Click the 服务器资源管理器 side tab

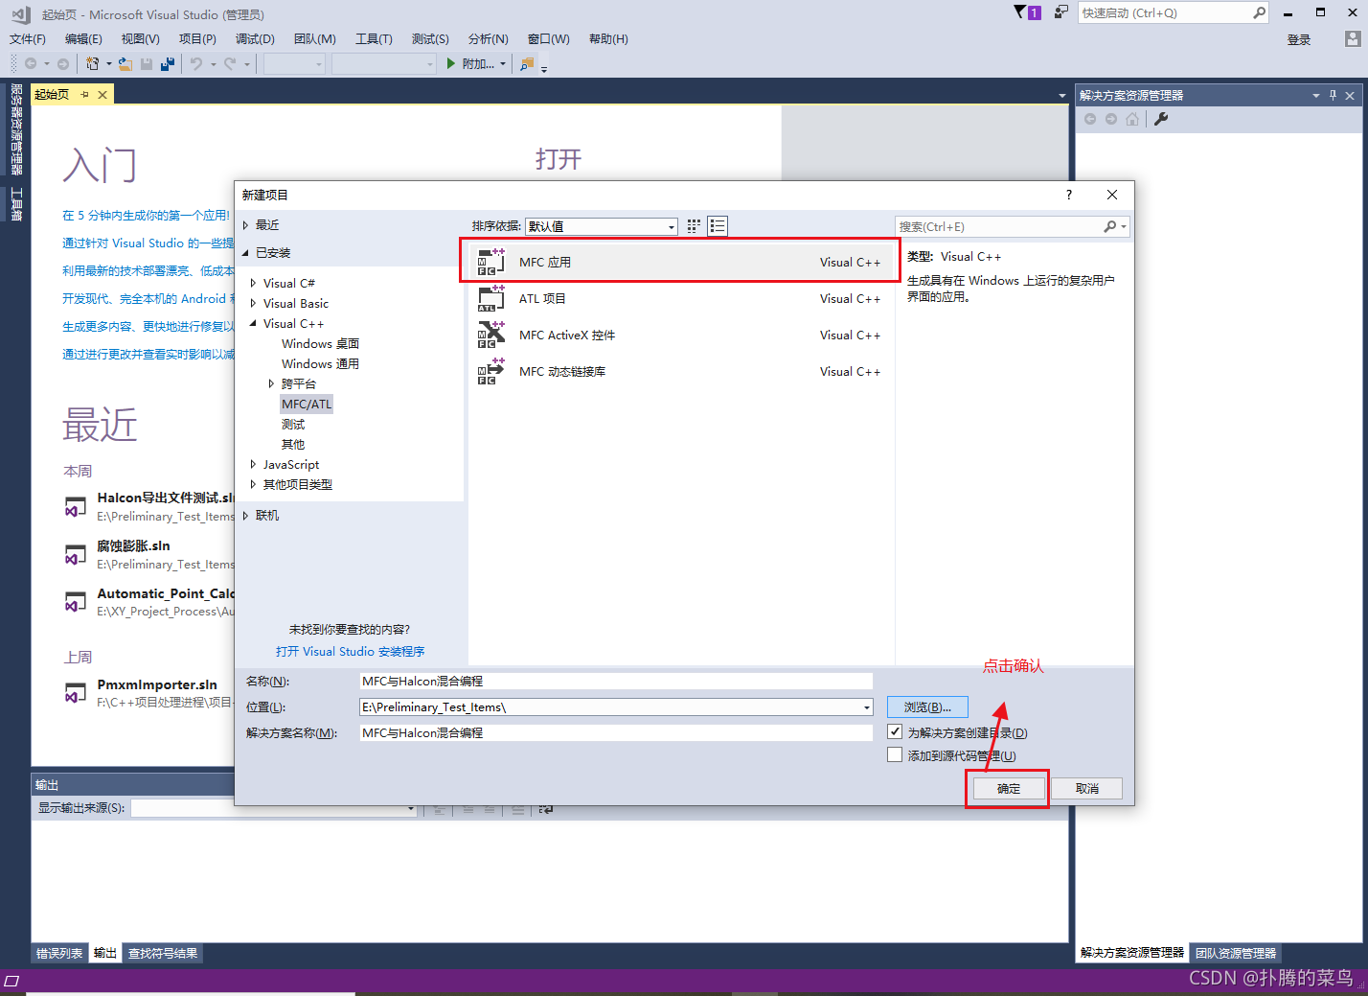click(x=16, y=129)
